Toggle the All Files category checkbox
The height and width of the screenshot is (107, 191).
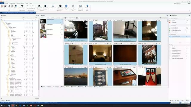click(x=170, y=21)
